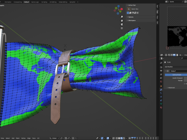
Task: Open the UV editor type dropdown
Action: (162, 55)
